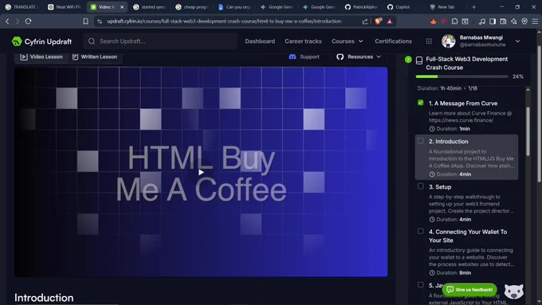This screenshot has height=305, width=542.
Task: Switch to the Written Lesson tab
Action: click(95, 57)
